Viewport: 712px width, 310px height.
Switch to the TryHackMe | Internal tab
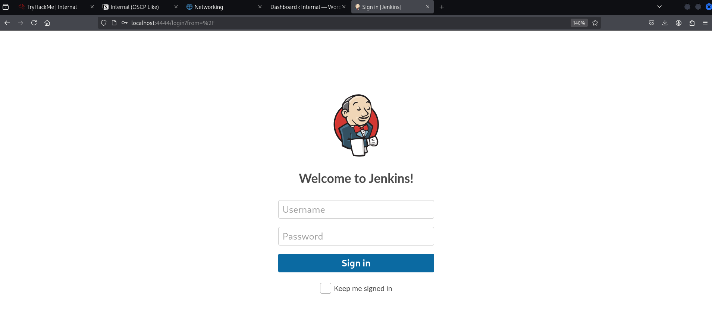[52, 7]
